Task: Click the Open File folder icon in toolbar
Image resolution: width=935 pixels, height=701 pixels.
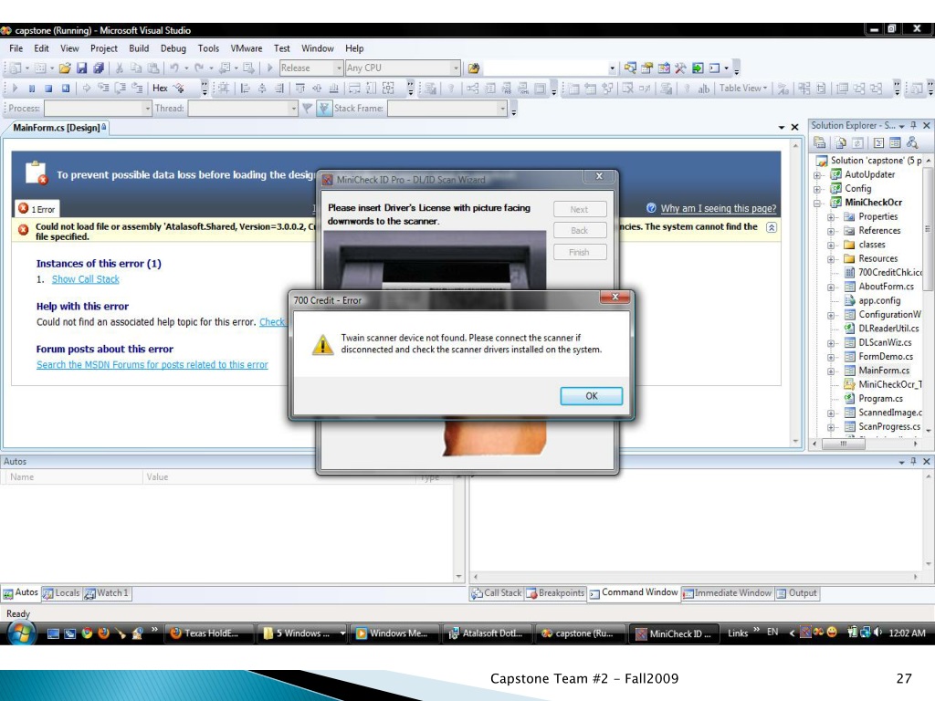Action: [x=65, y=68]
